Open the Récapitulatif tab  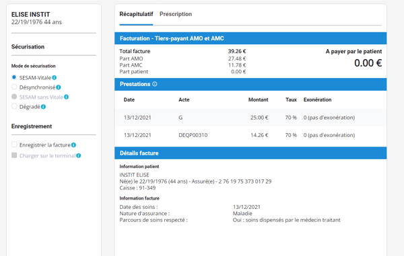point(136,14)
